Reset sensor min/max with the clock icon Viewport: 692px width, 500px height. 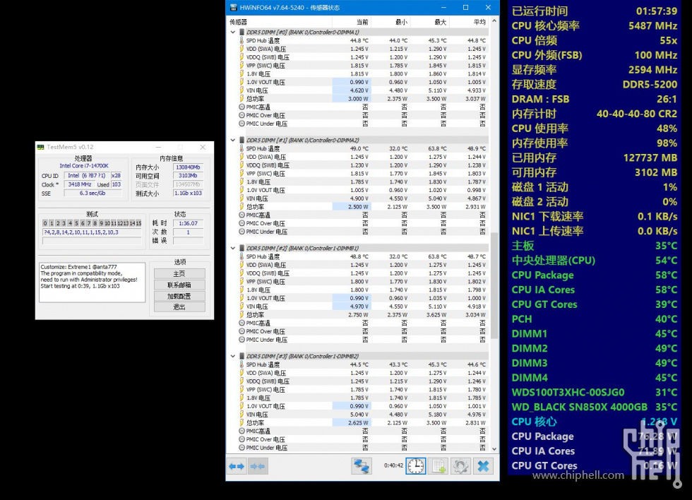[416, 467]
